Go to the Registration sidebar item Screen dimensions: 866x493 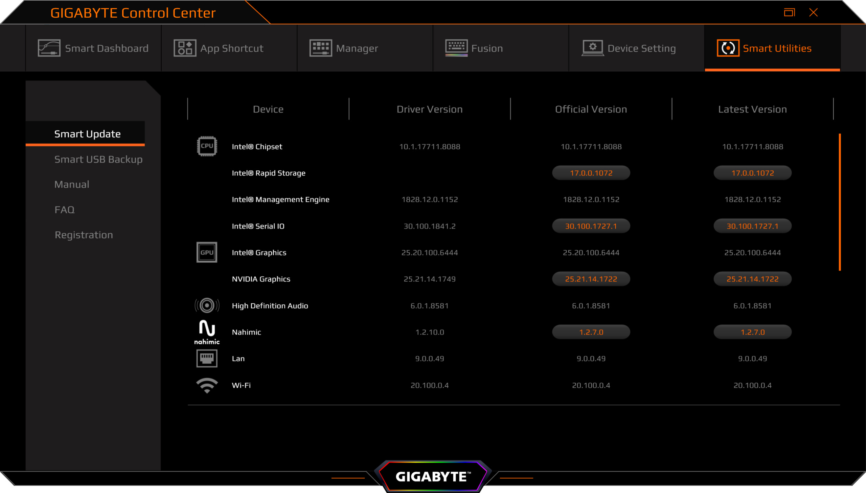tap(84, 235)
